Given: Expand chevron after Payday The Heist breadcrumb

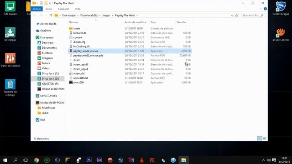Looking at the screenshot, I should pyautogui.click(x=137, y=15).
